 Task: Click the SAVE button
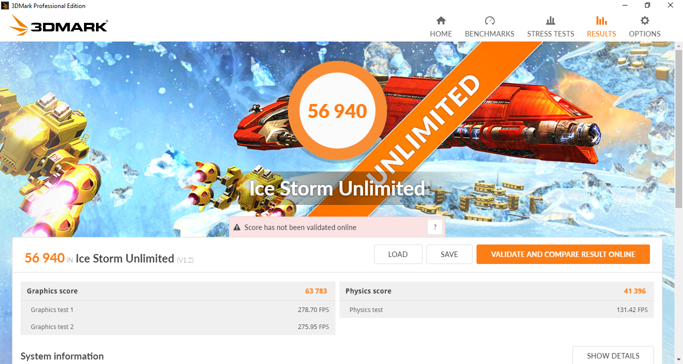449,254
